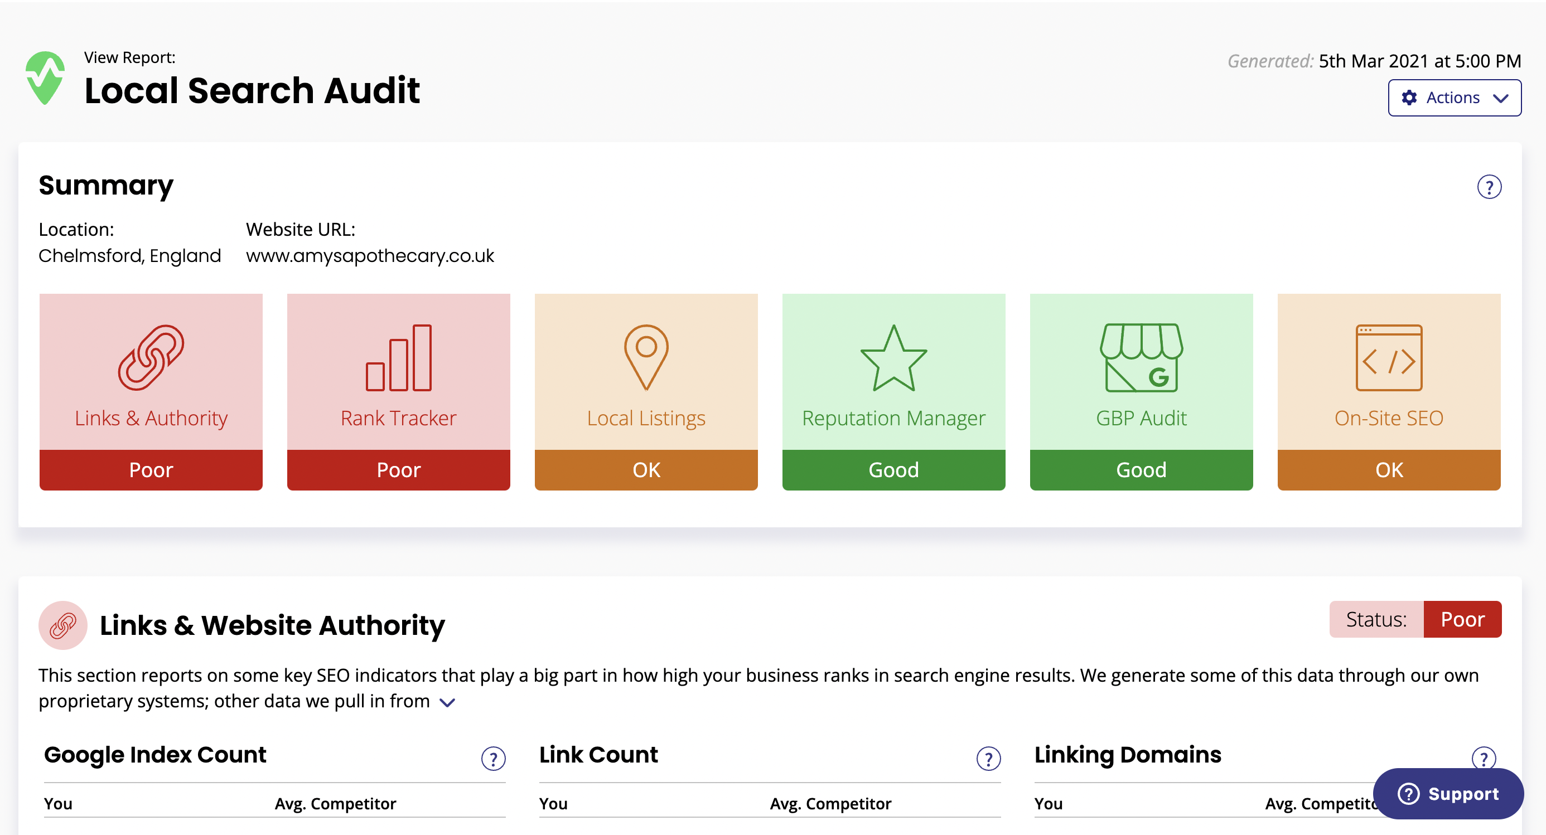1546x835 pixels.
Task: Click the code window On-Site SEO icon
Action: (1389, 357)
